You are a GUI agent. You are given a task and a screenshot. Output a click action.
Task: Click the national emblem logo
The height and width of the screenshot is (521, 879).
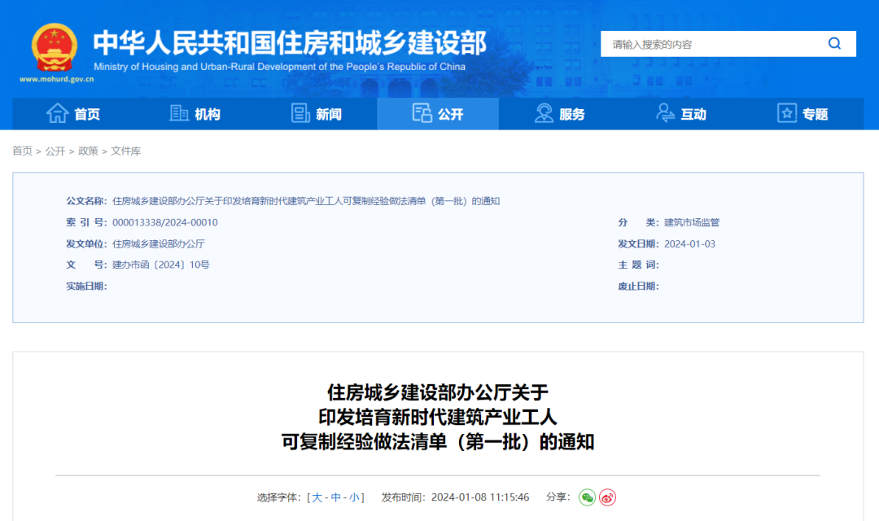(x=55, y=47)
